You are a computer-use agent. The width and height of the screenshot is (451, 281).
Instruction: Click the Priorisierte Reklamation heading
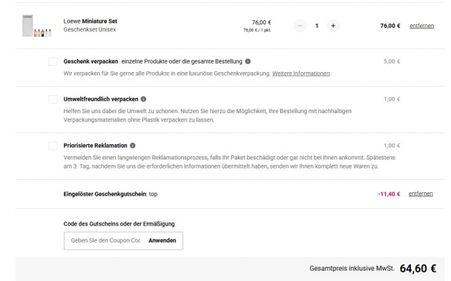click(94, 146)
